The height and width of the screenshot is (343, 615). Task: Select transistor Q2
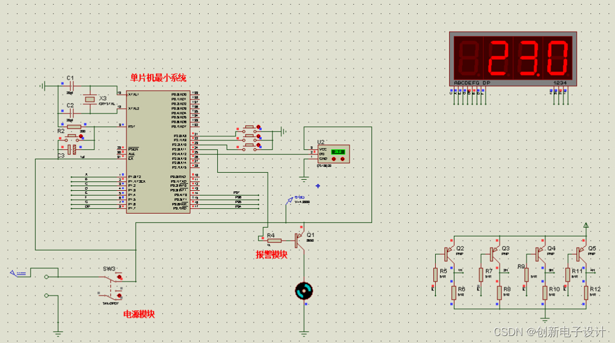(449, 253)
